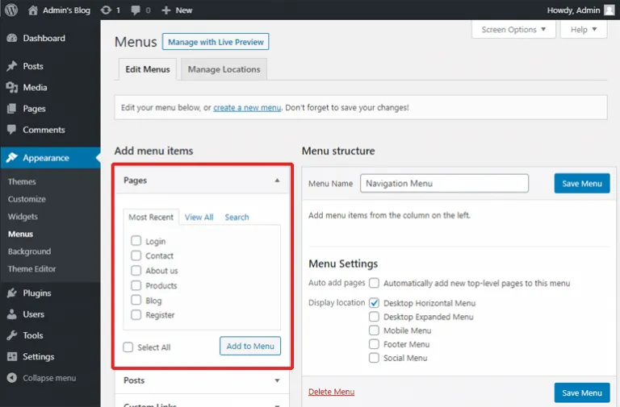Enable the Select All checkbox
Viewport: 620px width, 407px height.
128,347
